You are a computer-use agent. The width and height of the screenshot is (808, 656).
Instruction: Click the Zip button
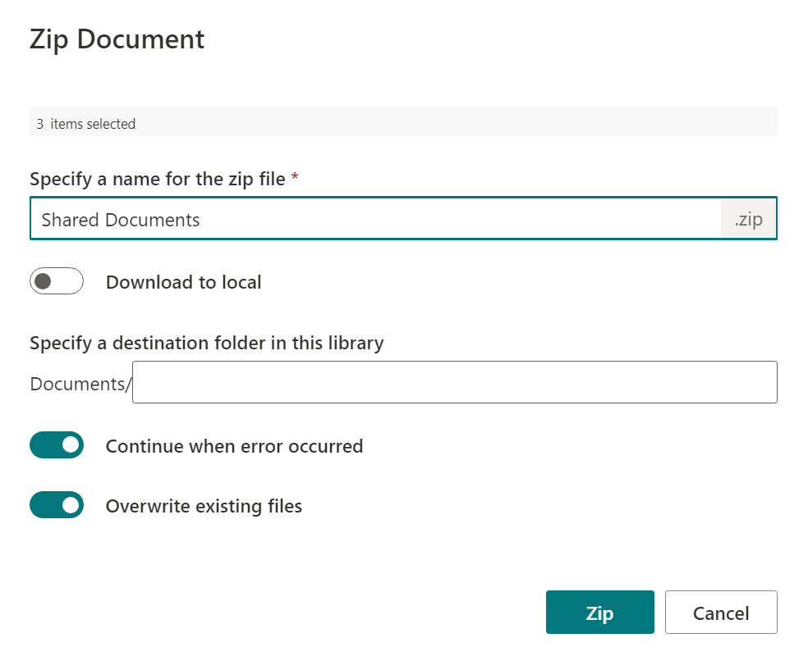click(x=599, y=613)
